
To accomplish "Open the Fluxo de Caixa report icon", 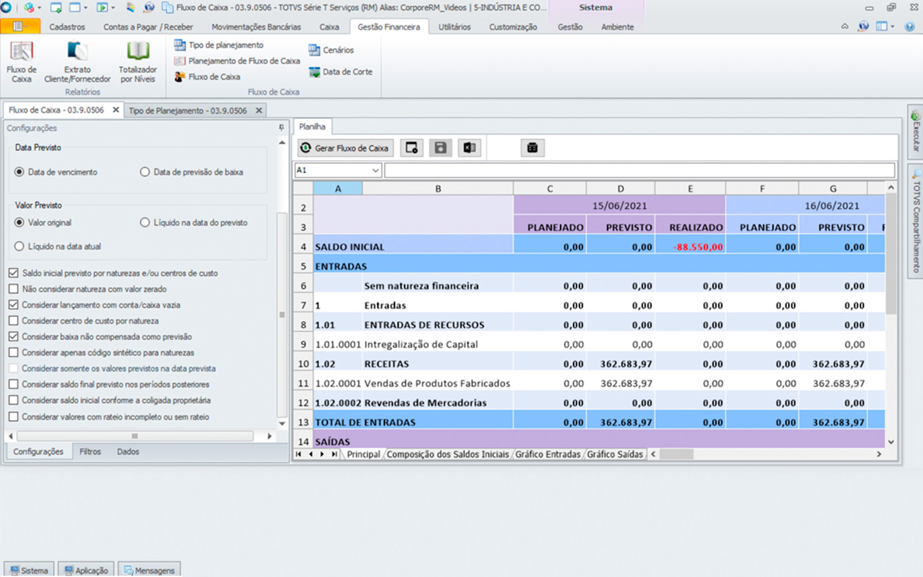I will pyautogui.click(x=22, y=61).
